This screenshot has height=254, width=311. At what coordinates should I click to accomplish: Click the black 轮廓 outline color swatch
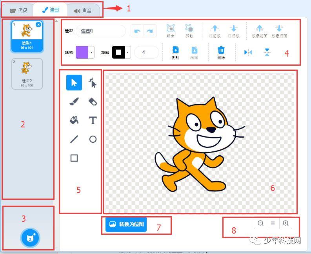pyautogui.click(x=118, y=52)
